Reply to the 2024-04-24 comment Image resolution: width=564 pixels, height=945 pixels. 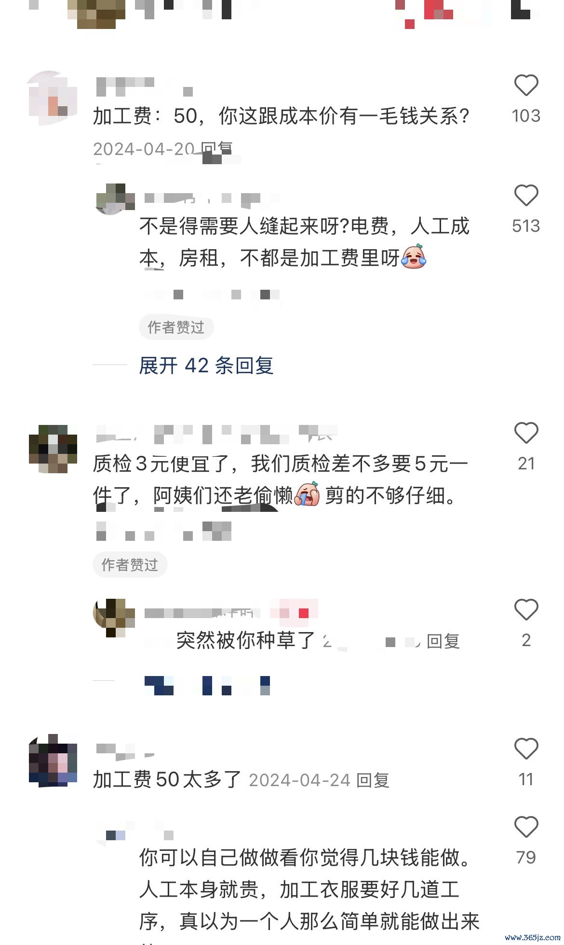pos(373,780)
